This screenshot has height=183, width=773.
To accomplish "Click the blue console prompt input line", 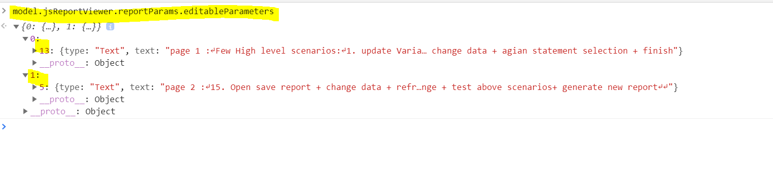I will [386, 126].
